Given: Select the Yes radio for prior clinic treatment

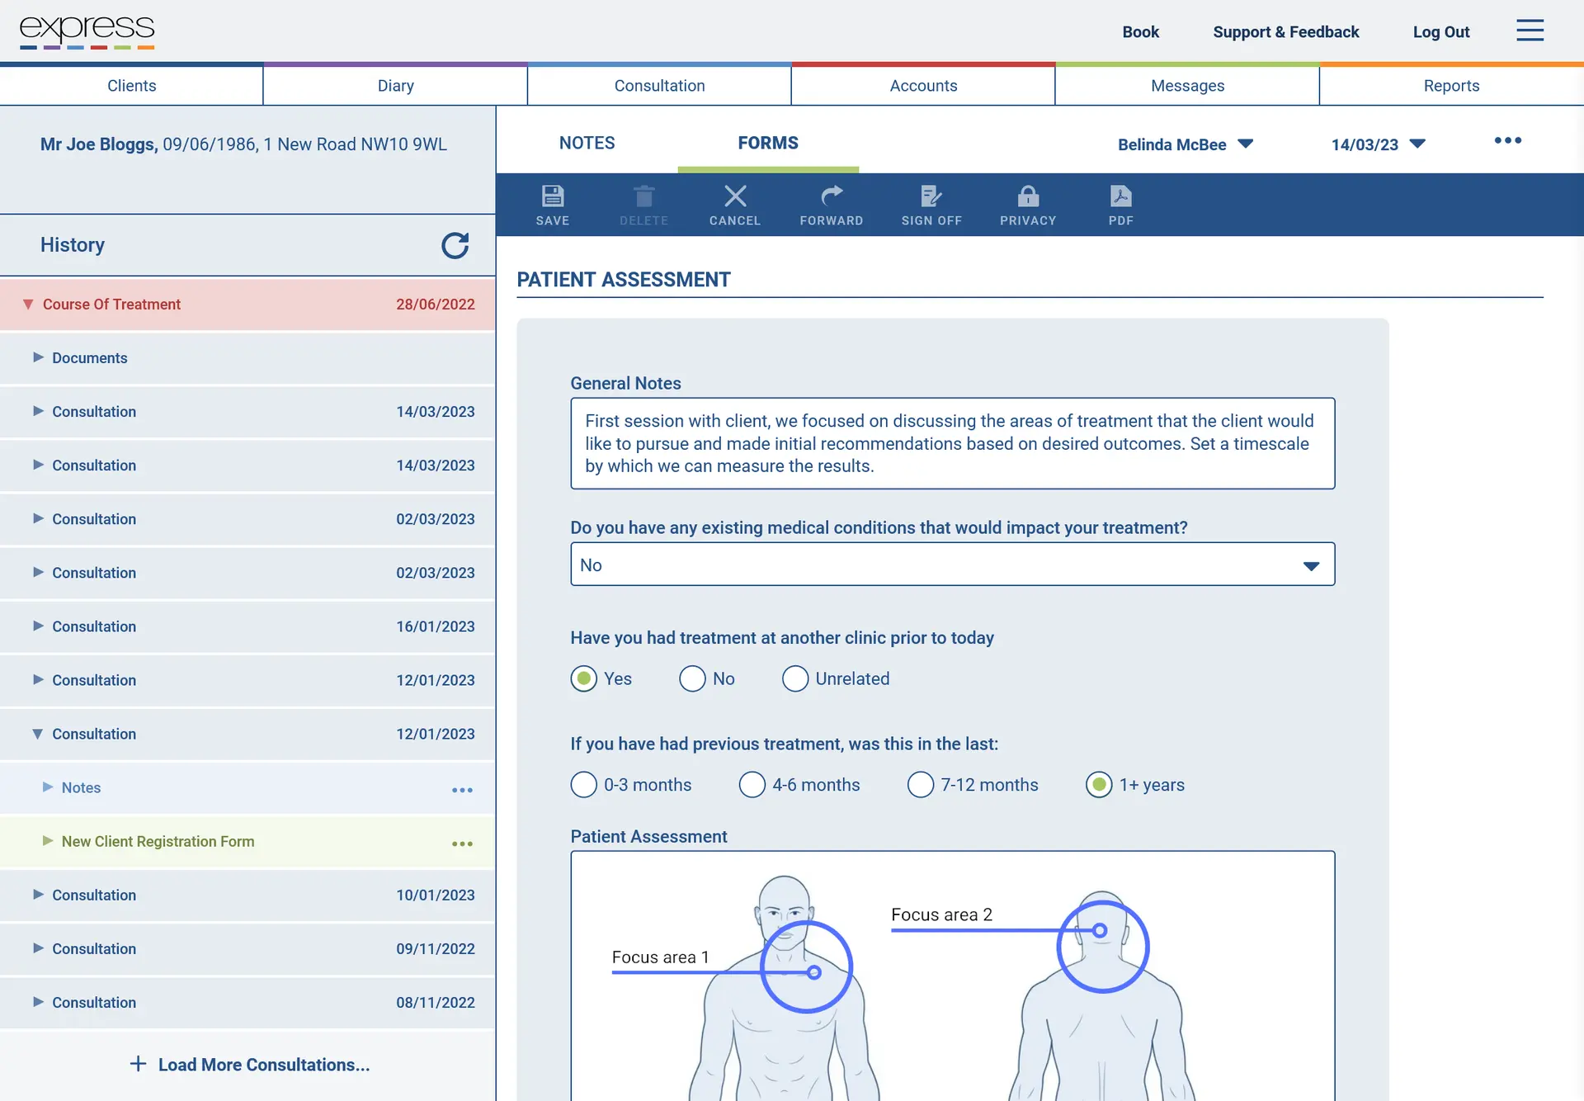Looking at the screenshot, I should point(584,678).
